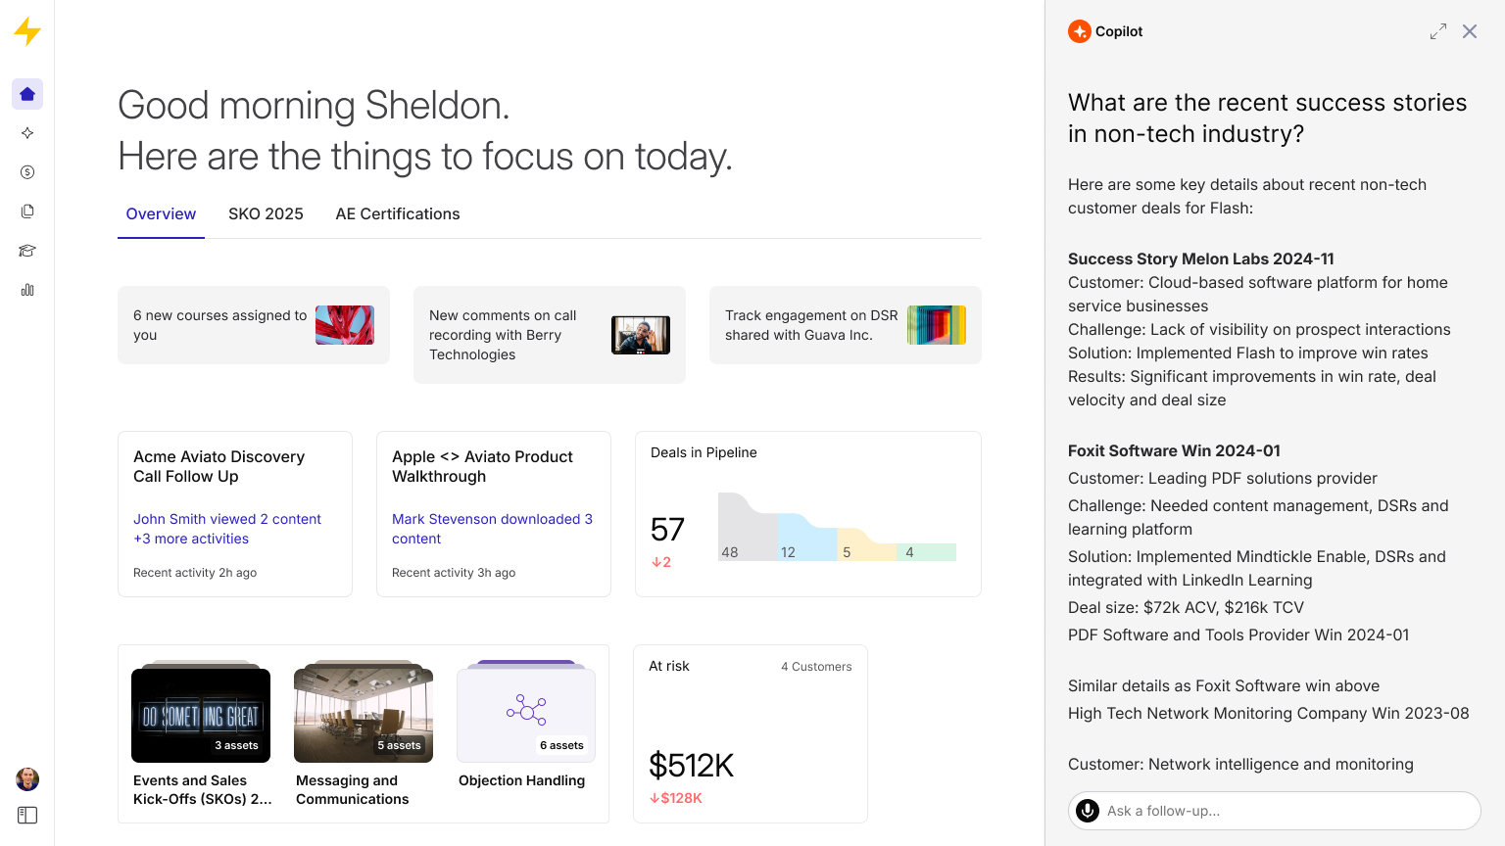Click the sparkle Copilot sidebar icon
The width and height of the screenshot is (1505, 846).
tap(27, 133)
